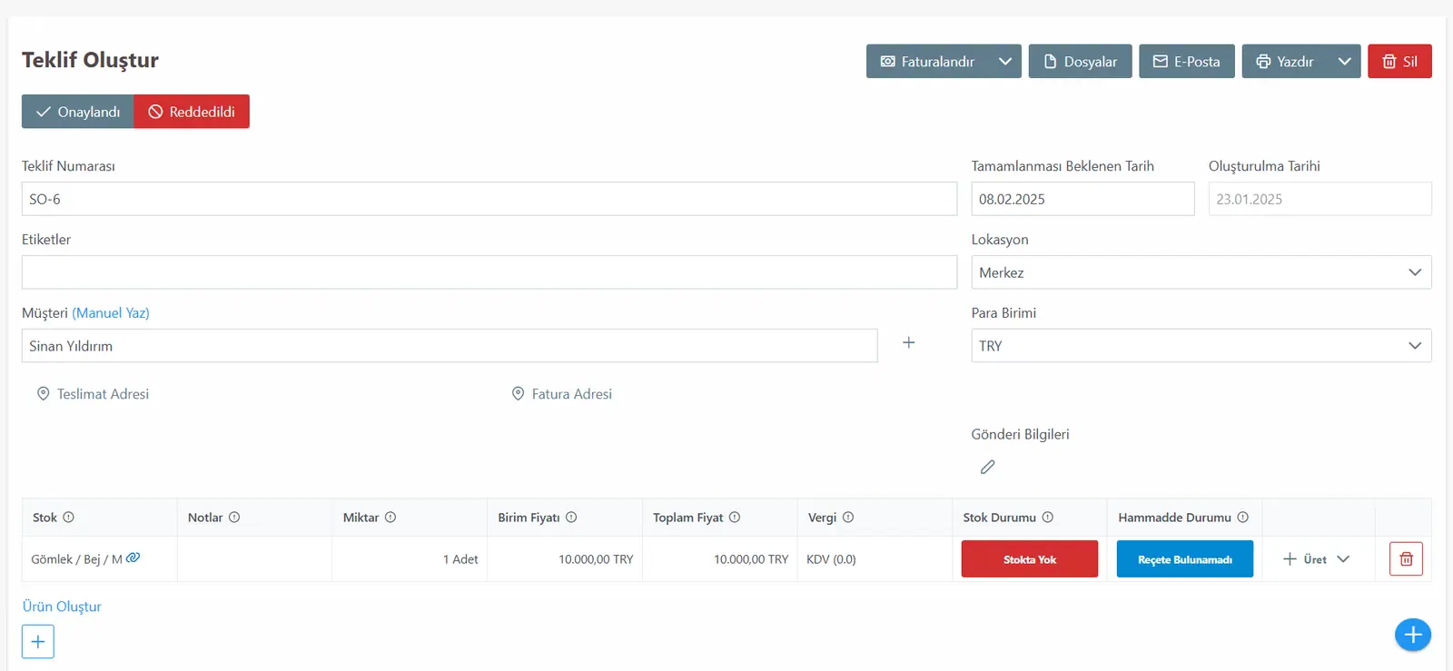Edit Gönderi Bilgileri with pencil icon
Screen dimensions: 1453x671
(x=988, y=467)
